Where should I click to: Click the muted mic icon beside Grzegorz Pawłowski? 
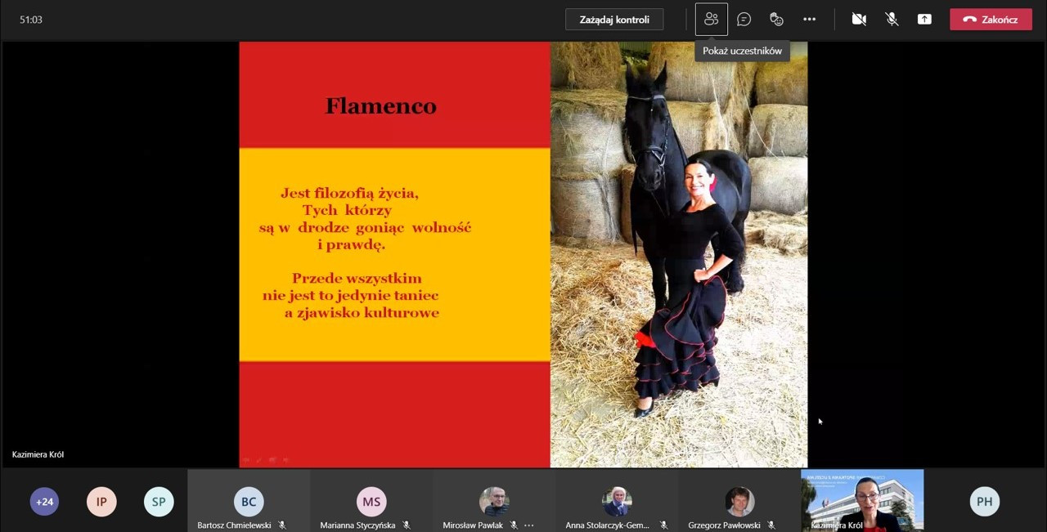coord(771,525)
